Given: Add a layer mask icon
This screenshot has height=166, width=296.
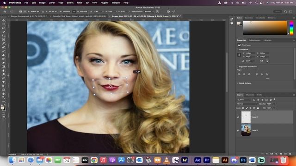Looking at the screenshot, I should click(x=271, y=154).
